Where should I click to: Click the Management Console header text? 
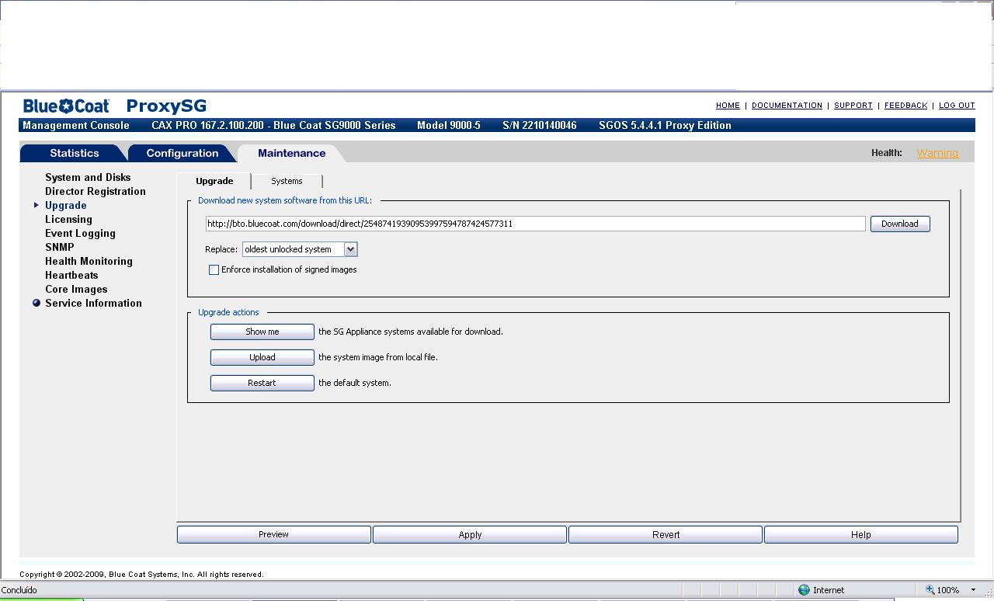pyautogui.click(x=76, y=125)
